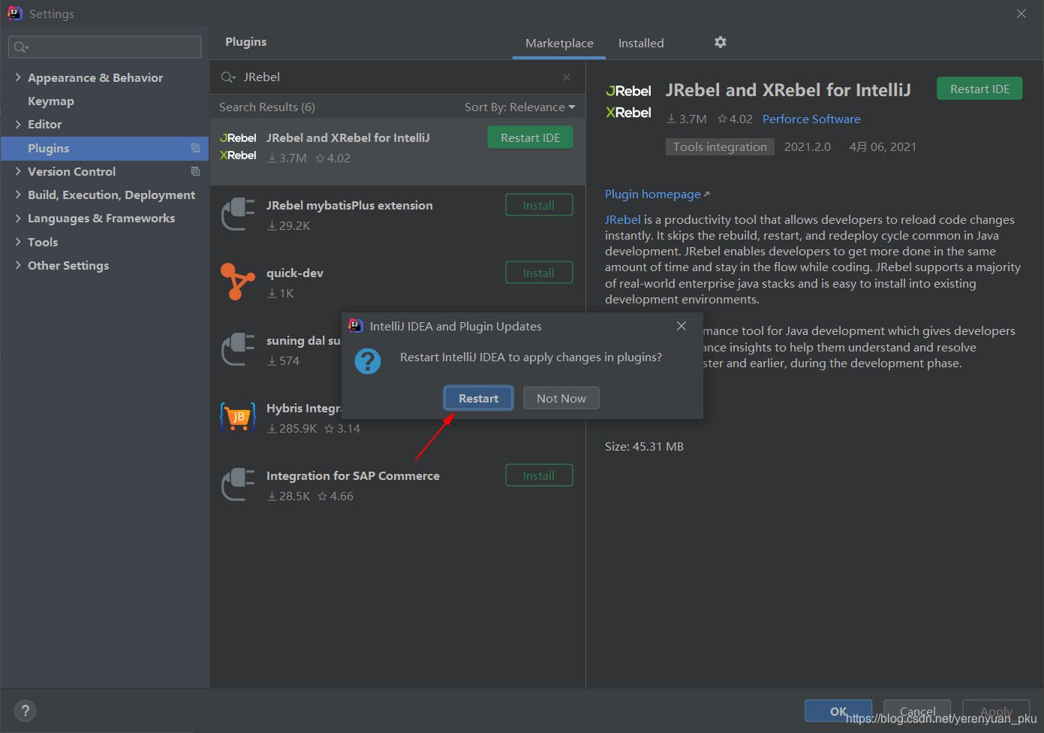Click the large JRebel XRebel logo in details
Image resolution: width=1044 pixels, height=733 pixels.
coord(628,101)
